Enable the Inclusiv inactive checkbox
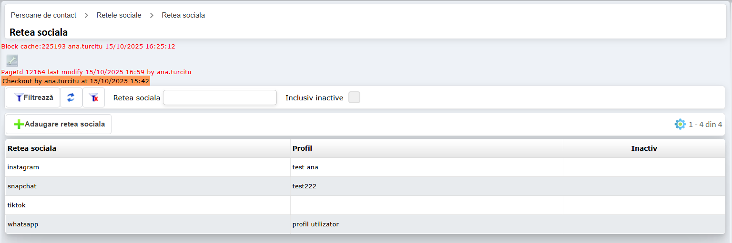Viewport: 732px width, 243px height. tap(354, 97)
